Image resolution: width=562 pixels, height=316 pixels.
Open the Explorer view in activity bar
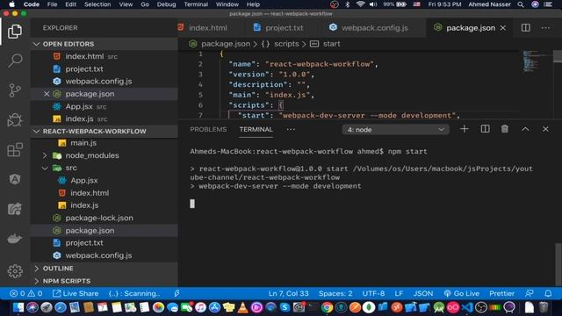click(x=15, y=32)
